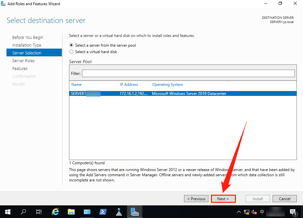303x218 pixels.
Task: Go to Installation Type step
Action: [x=27, y=45]
